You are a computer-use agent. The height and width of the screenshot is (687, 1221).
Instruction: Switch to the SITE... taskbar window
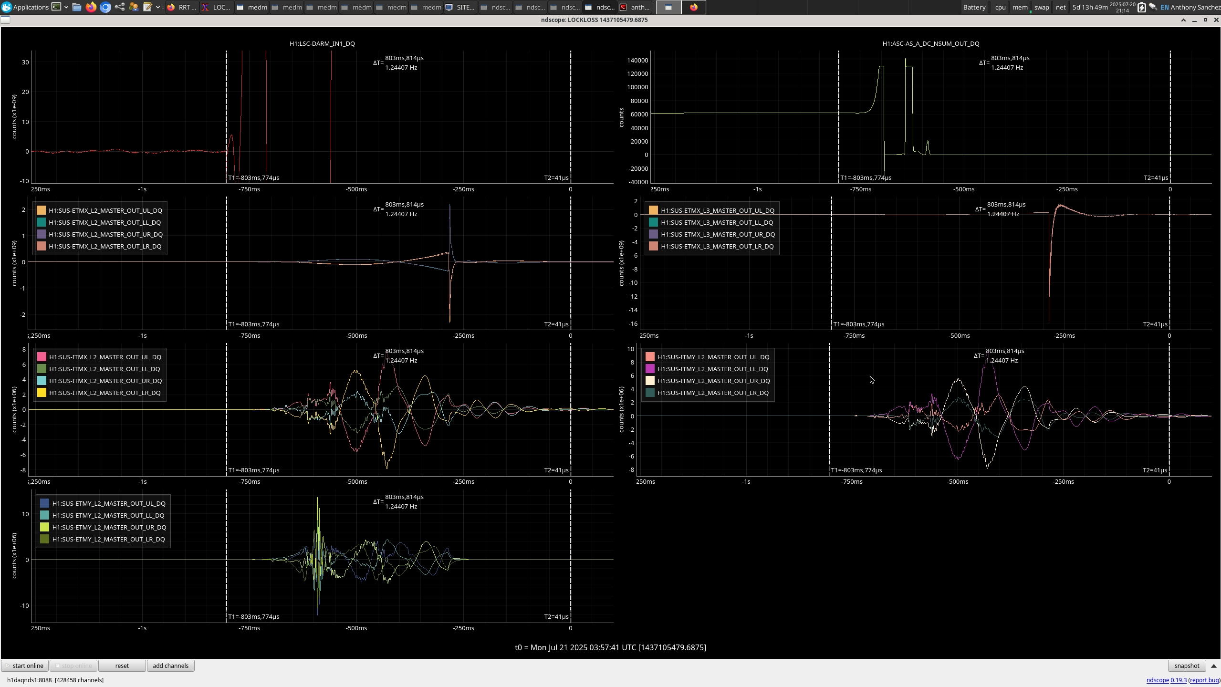[460, 7]
